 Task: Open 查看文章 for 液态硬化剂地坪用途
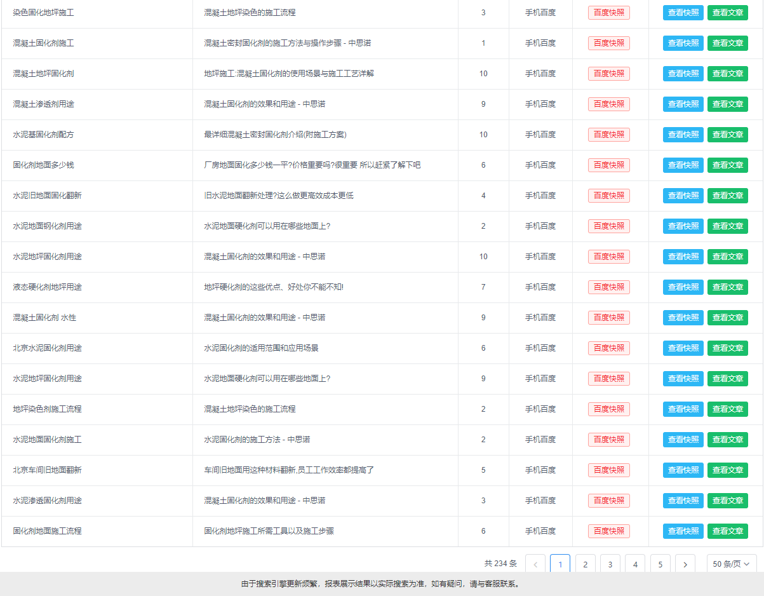pos(728,287)
